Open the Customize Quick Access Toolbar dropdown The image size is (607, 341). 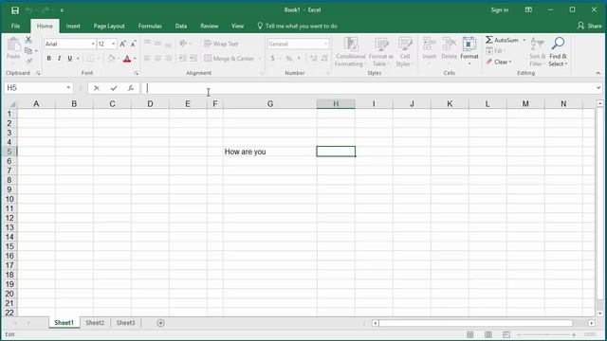tap(62, 10)
